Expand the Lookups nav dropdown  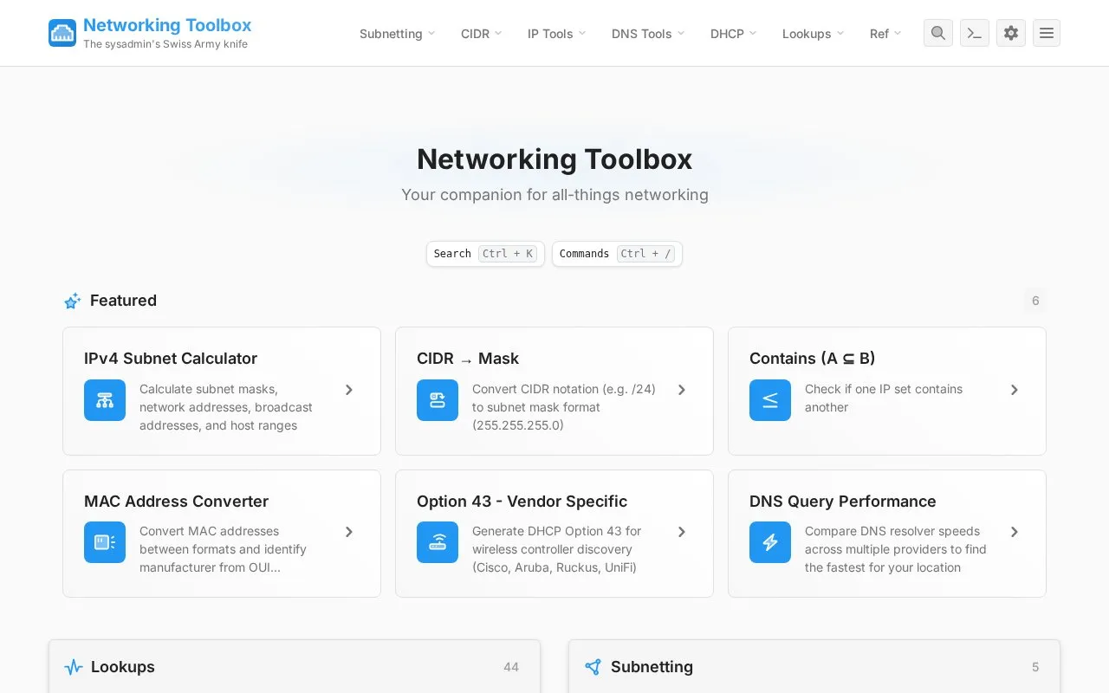tap(813, 34)
